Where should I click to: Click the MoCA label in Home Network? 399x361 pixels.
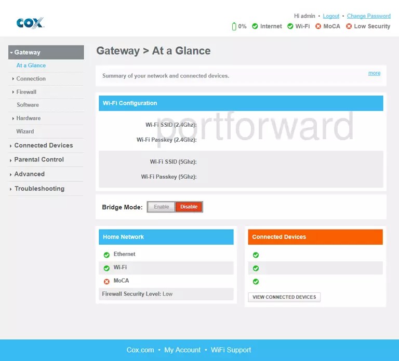pos(121,280)
